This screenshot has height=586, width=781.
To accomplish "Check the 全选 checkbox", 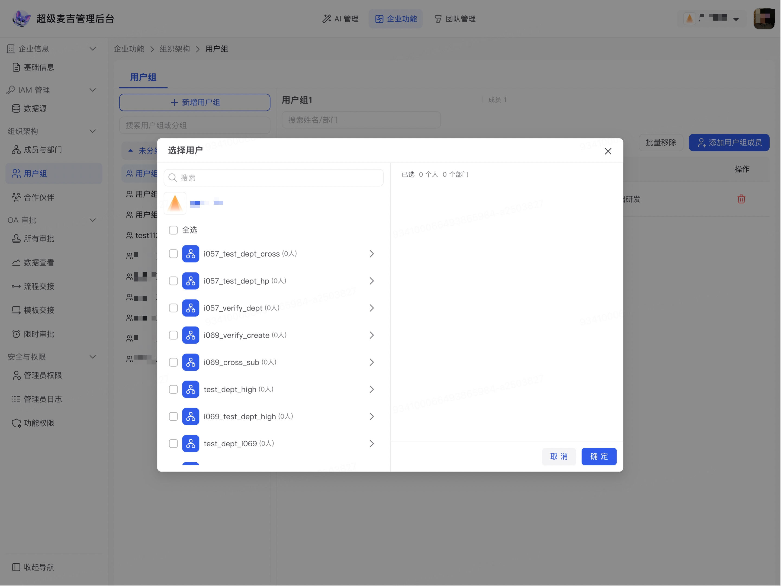I will tap(173, 230).
